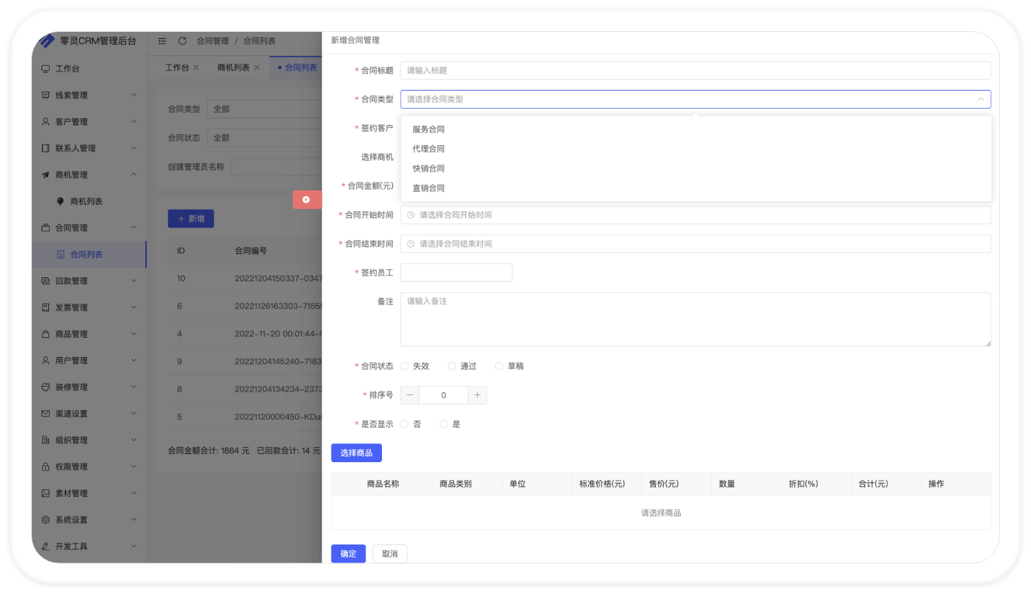This screenshot has width=1031, height=595.
Task: Click the 线索管理 sidebar icon
Action: 46,95
